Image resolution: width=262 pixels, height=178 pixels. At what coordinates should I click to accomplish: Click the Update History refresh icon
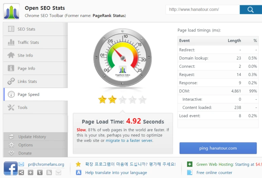[12, 137]
